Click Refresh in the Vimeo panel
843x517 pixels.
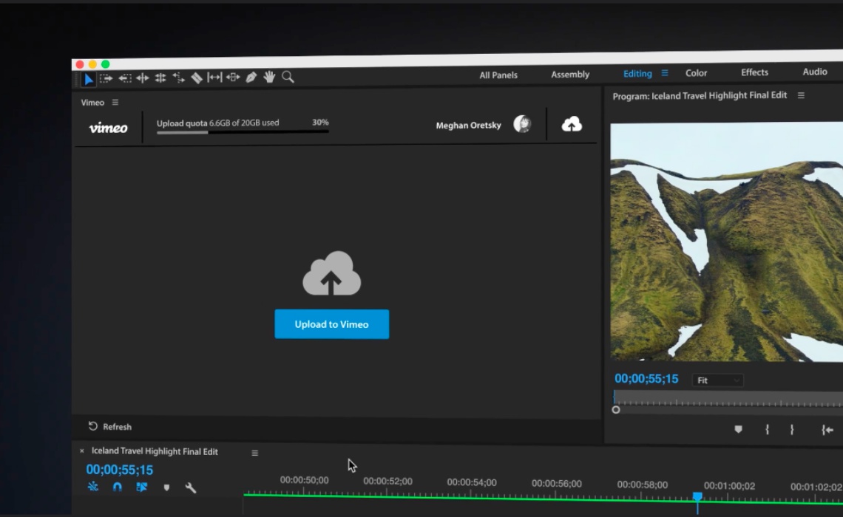[109, 427]
